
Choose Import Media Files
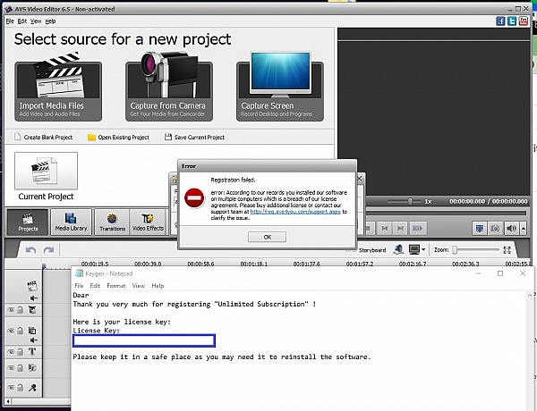pyautogui.click(x=58, y=87)
